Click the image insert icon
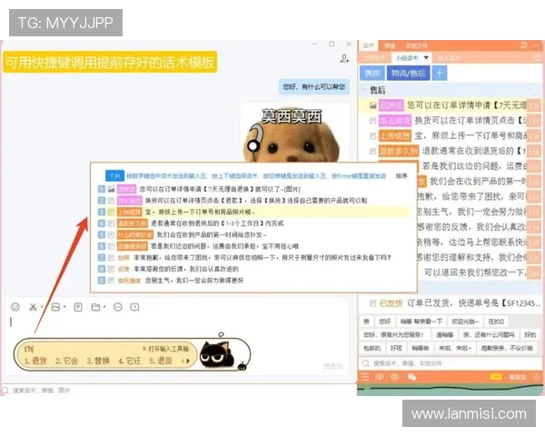This screenshot has width=545, height=436. (x=56, y=307)
